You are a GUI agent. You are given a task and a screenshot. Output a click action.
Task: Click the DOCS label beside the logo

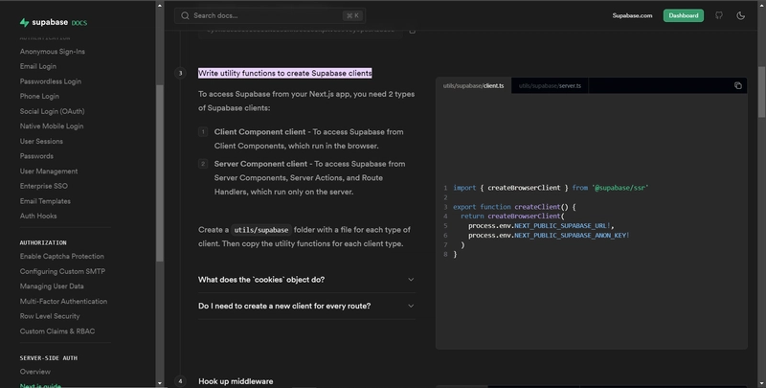click(79, 23)
